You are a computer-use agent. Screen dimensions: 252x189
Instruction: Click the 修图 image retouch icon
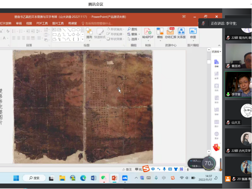pyautogui.click(x=193, y=32)
